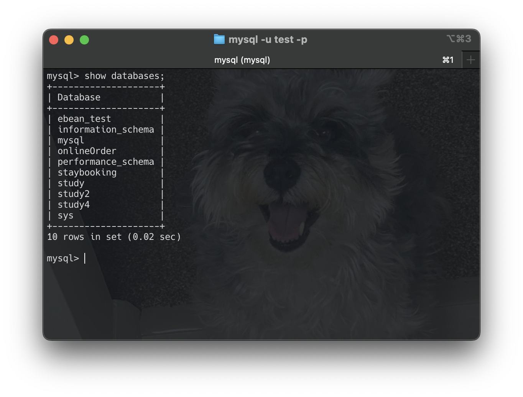Place cursor at the mysql prompt

pos(84,258)
